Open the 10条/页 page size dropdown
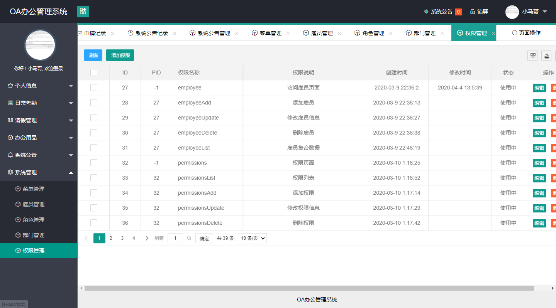Viewport: 556px width, 308px height. pyautogui.click(x=252, y=238)
